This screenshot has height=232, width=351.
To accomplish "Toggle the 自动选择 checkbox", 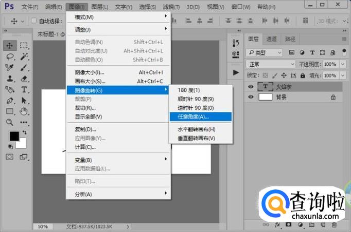I will pos(34,21).
